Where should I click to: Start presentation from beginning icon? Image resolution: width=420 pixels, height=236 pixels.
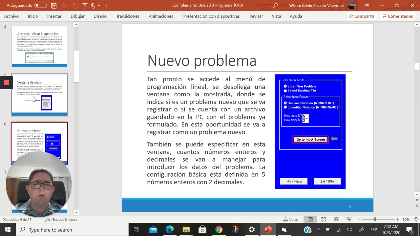(85, 6)
